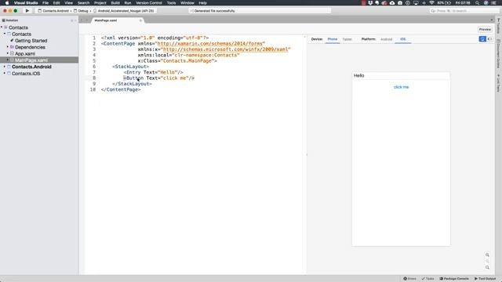Open the Help menu
Image resolution: width=502 pixels, height=282 pixels.
pos(202,3)
